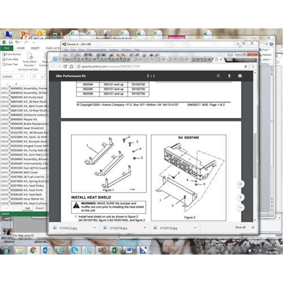
Task: Rotate the PDF clockwise
Action: coord(218,76)
